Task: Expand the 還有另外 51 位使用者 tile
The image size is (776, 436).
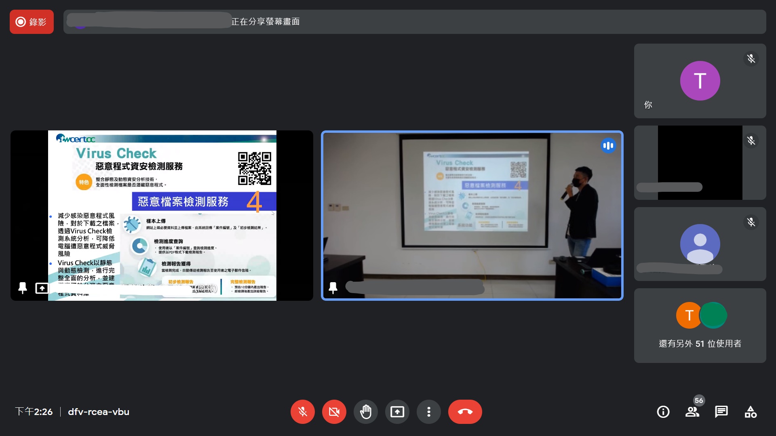Action: 700,325
